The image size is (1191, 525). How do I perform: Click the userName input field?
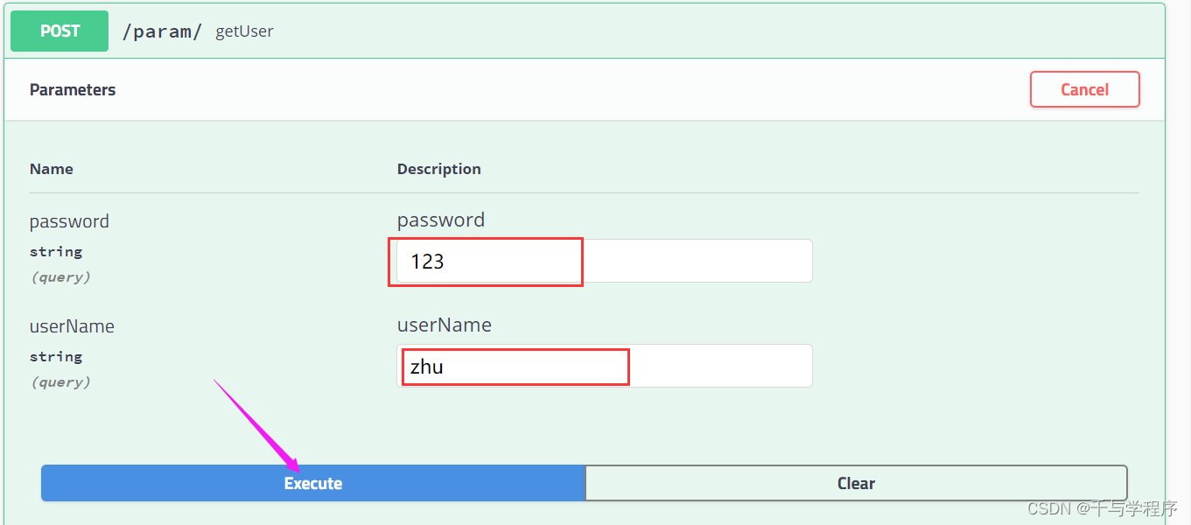[605, 366]
